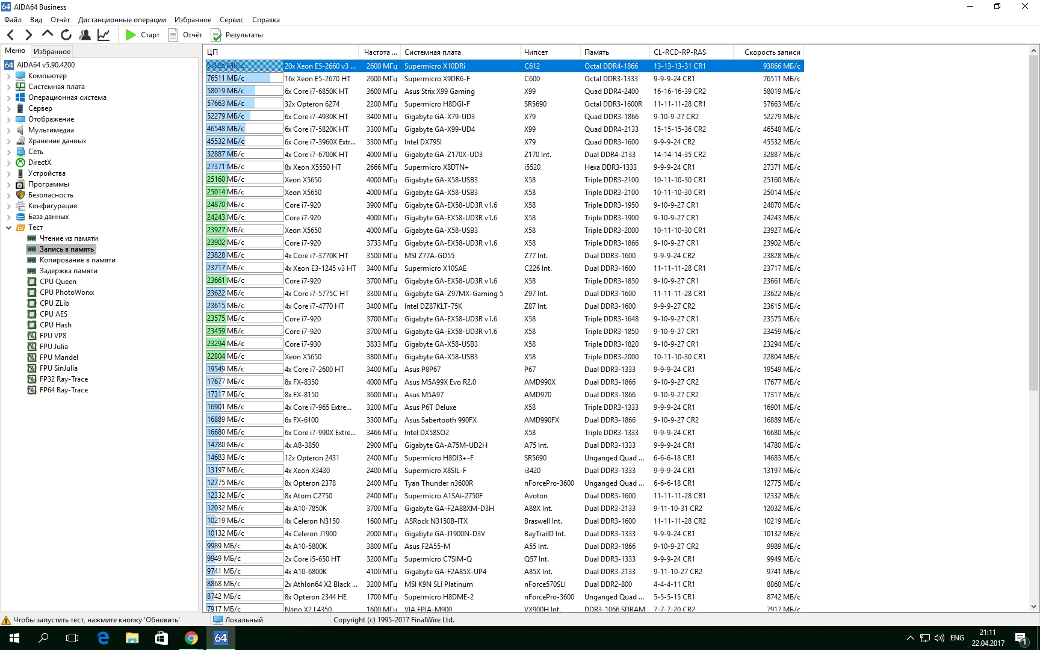Sort by the ЦП column header

coord(280,52)
